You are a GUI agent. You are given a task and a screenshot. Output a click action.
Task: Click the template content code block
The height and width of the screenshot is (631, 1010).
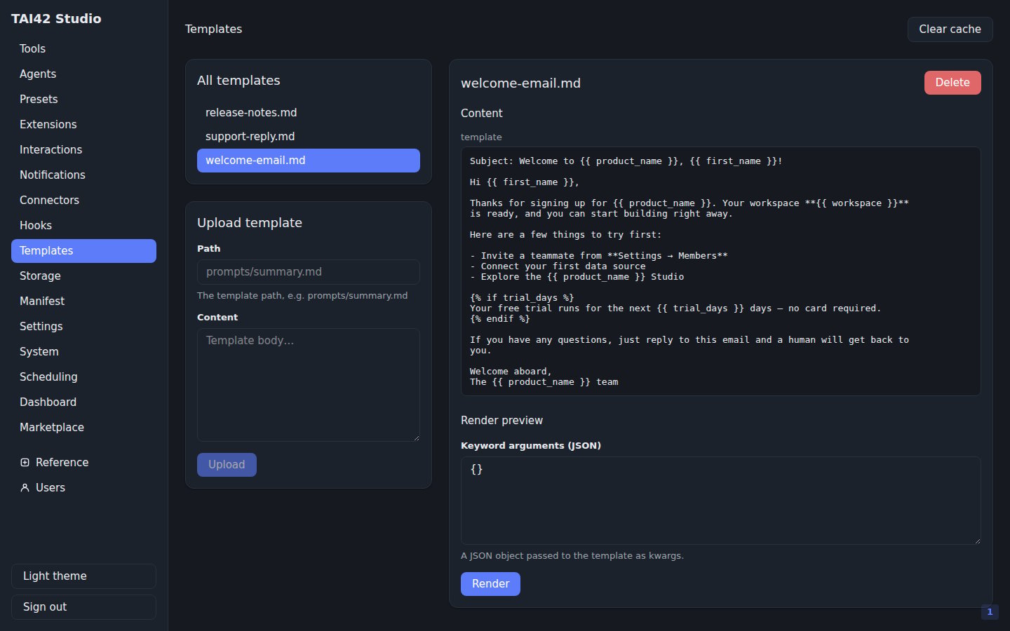point(721,271)
